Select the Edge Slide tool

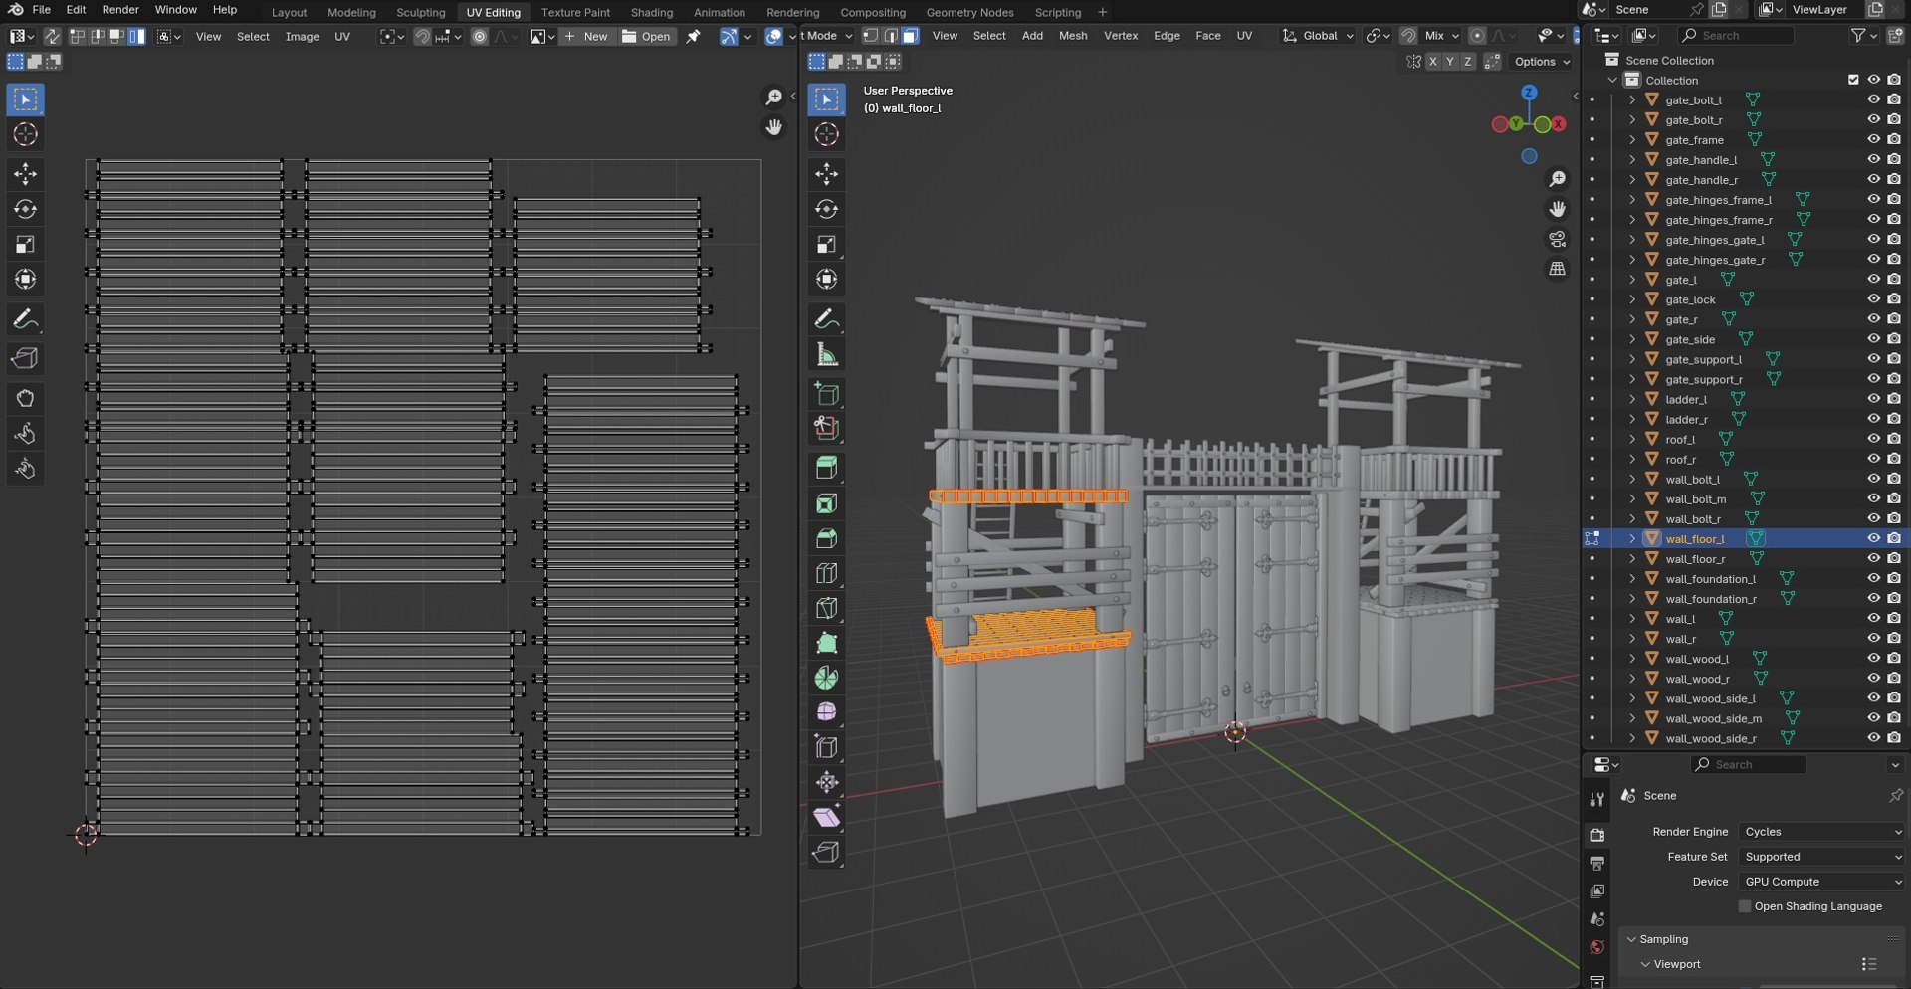click(x=826, y=747)
